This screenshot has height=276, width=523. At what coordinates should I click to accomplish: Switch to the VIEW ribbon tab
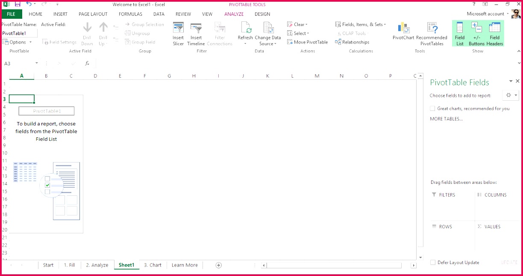point(207,14)
